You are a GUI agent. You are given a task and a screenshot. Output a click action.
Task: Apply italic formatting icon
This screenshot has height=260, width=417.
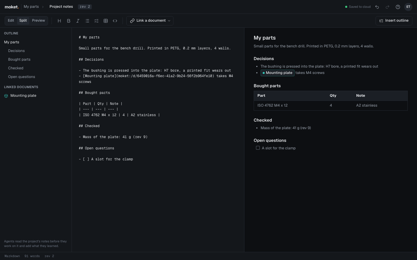coord(78,21)
